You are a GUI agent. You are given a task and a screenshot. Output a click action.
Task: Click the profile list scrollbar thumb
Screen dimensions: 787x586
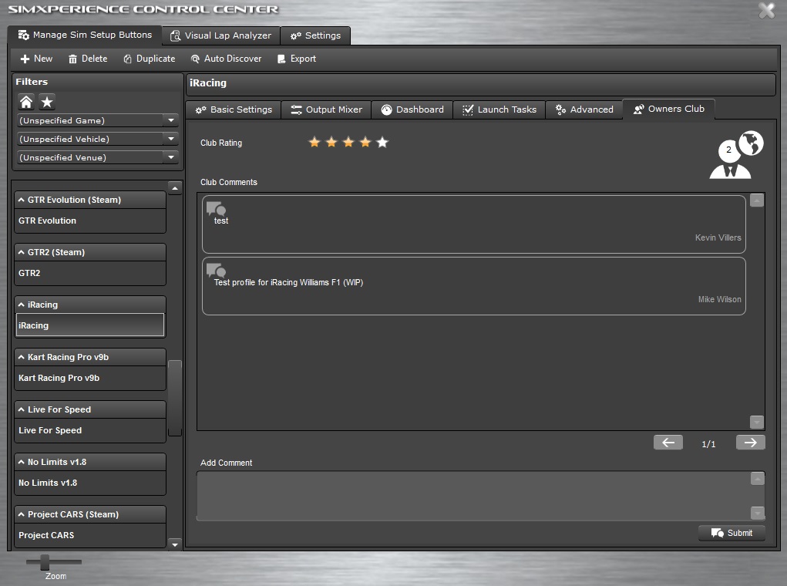[175, 398]
